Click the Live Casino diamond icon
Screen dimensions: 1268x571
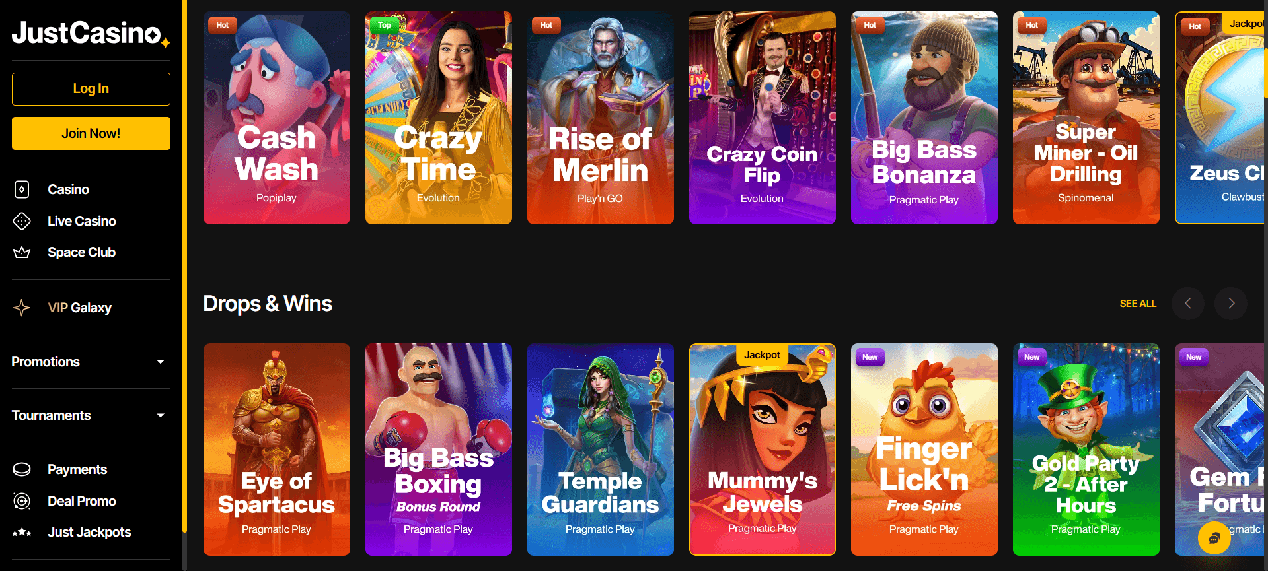pos(22,221)
